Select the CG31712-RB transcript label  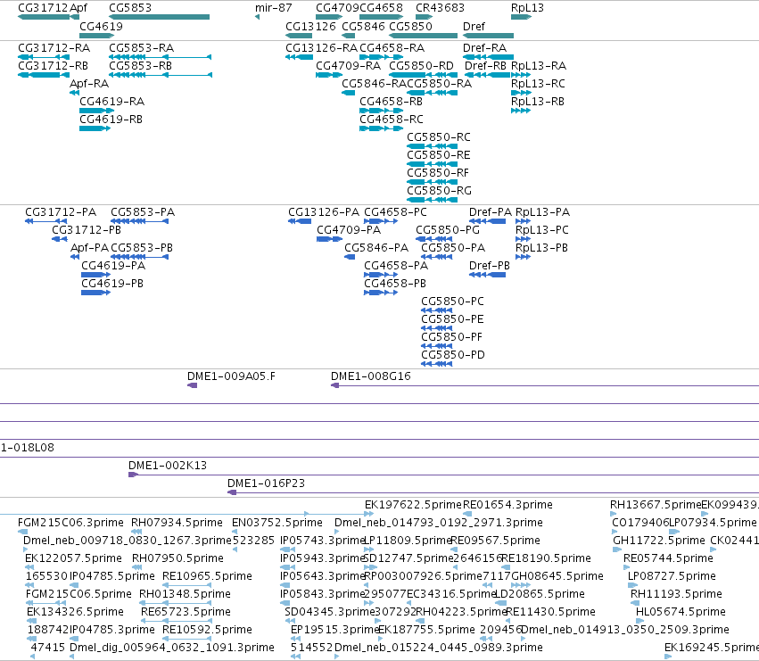pyautogui.click(x=54, y=65)
